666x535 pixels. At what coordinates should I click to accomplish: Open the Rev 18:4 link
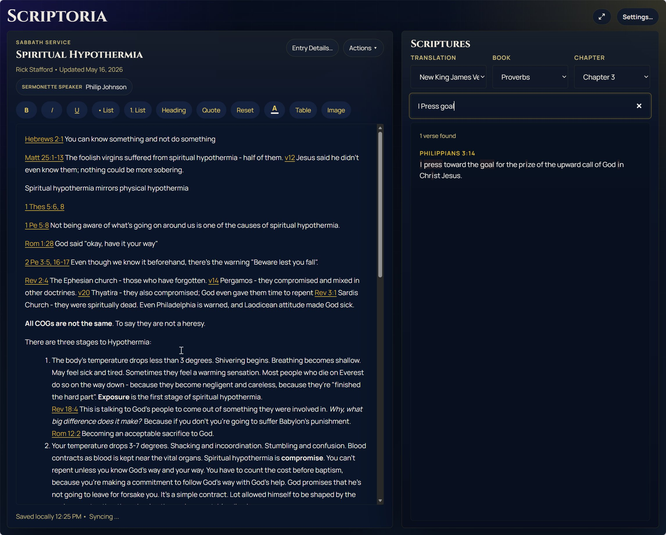point(65,409)
